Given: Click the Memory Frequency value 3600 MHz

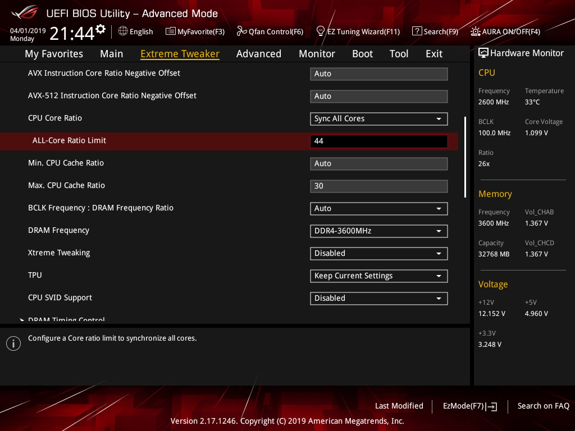Looking at the screenshot, I should pos(494,223).
